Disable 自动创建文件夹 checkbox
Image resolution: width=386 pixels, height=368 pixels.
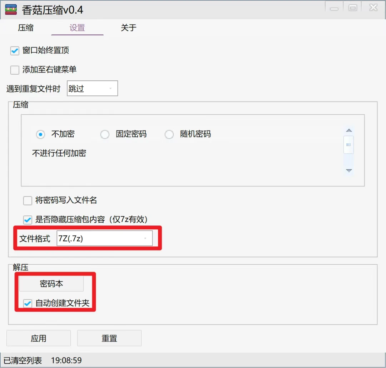tap(28, 304)
